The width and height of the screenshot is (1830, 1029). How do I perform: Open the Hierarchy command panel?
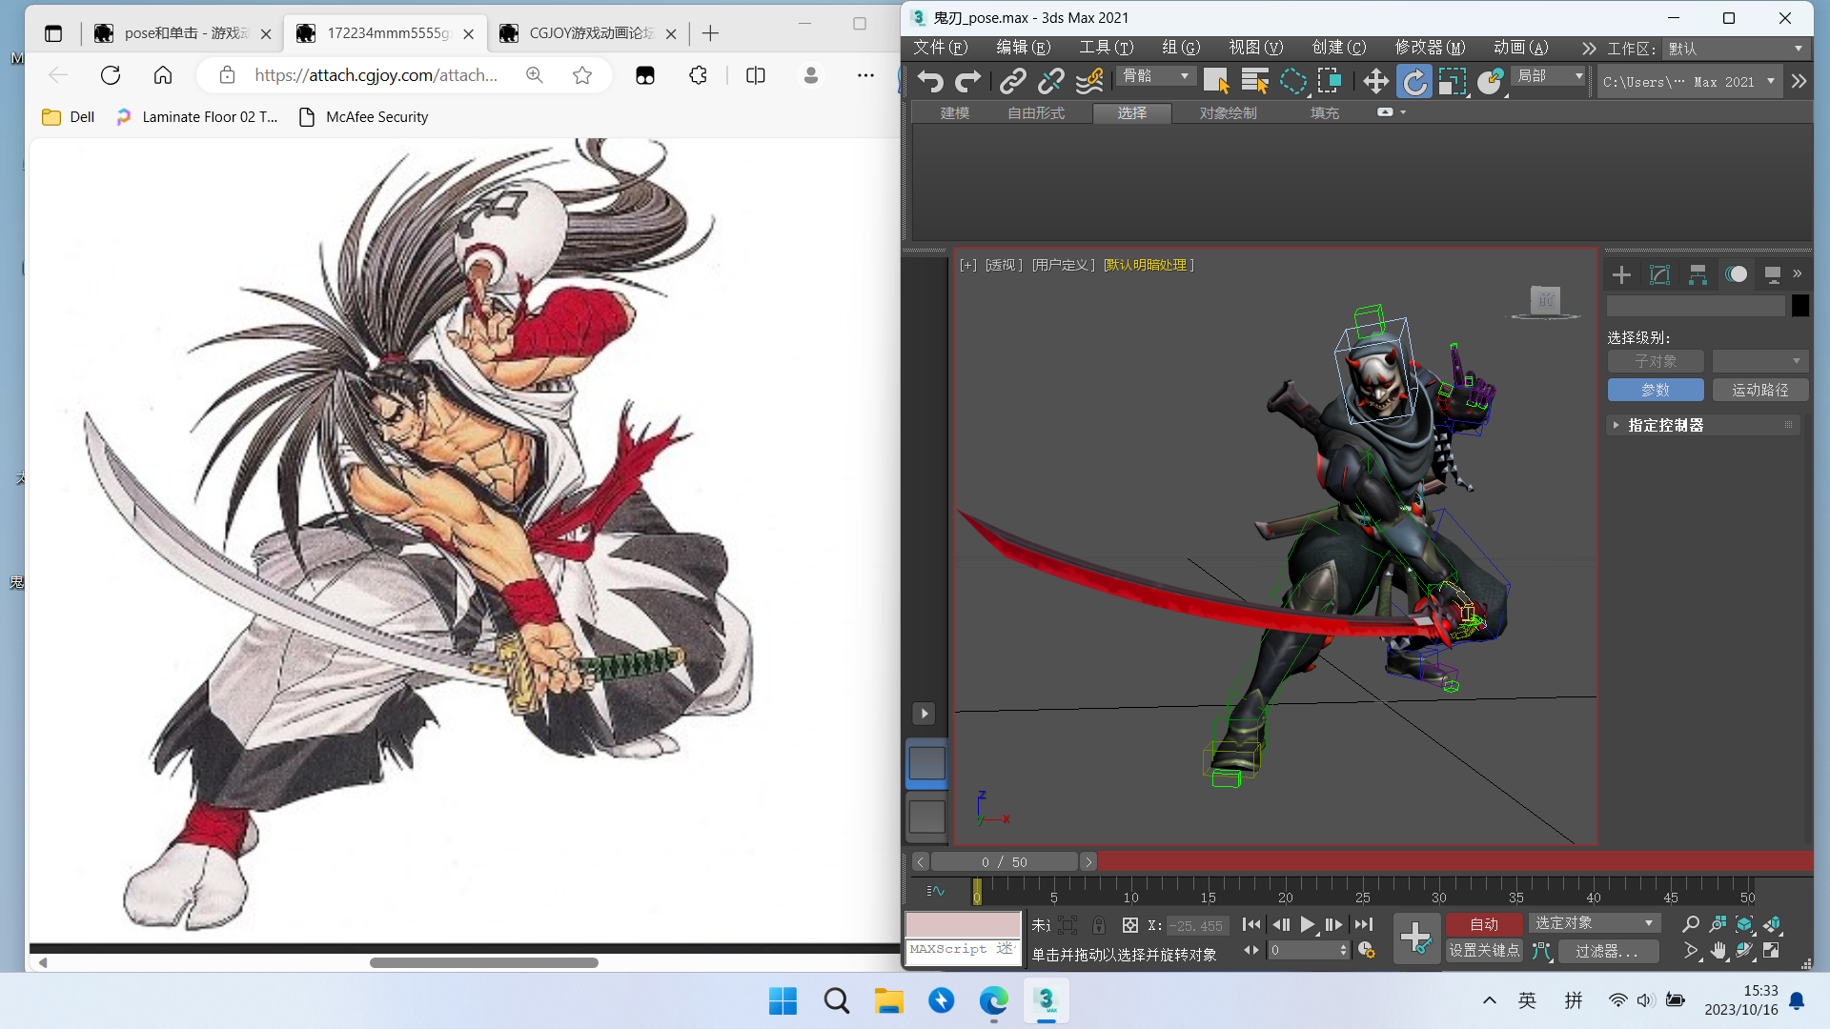click(1698, 274)
